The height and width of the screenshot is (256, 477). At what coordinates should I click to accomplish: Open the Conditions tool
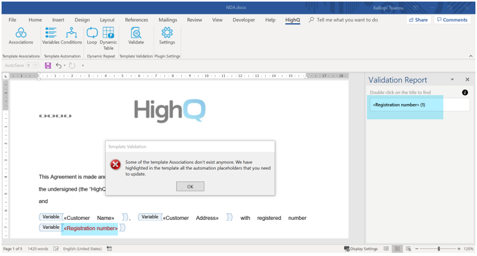pyautogui.click(x=71, y=36)
